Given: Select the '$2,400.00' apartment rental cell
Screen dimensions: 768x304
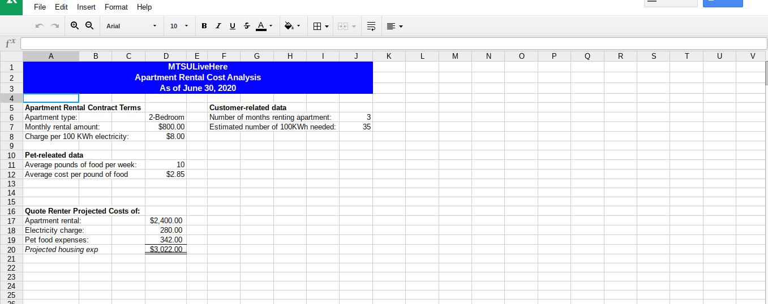Looking at the screenshot, I should [166, 220].
